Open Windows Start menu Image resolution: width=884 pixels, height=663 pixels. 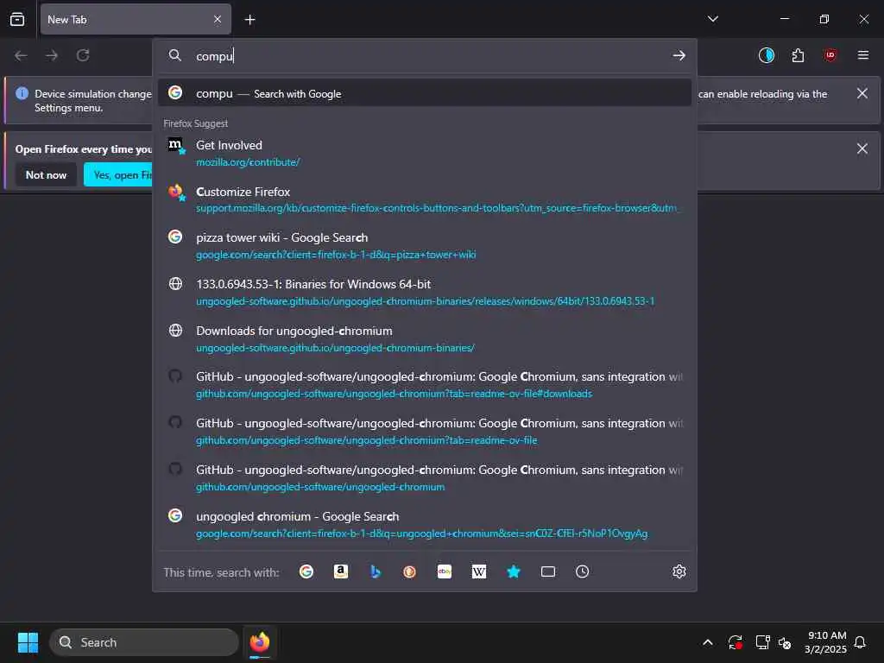click(28, 642)
